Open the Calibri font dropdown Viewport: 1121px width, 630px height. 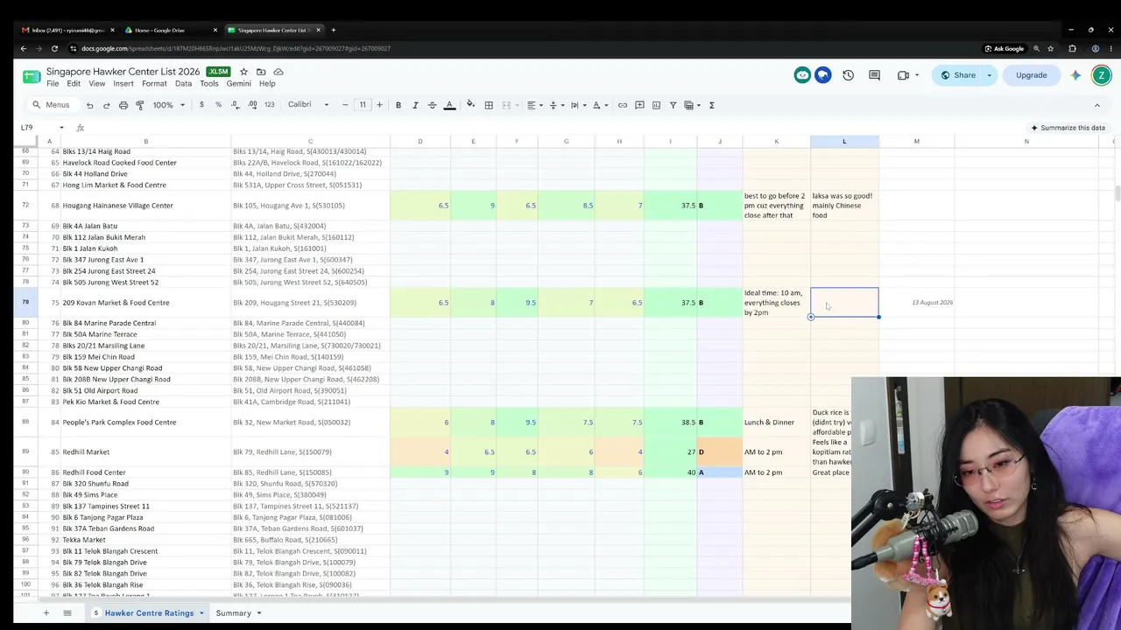coord(308,105)
